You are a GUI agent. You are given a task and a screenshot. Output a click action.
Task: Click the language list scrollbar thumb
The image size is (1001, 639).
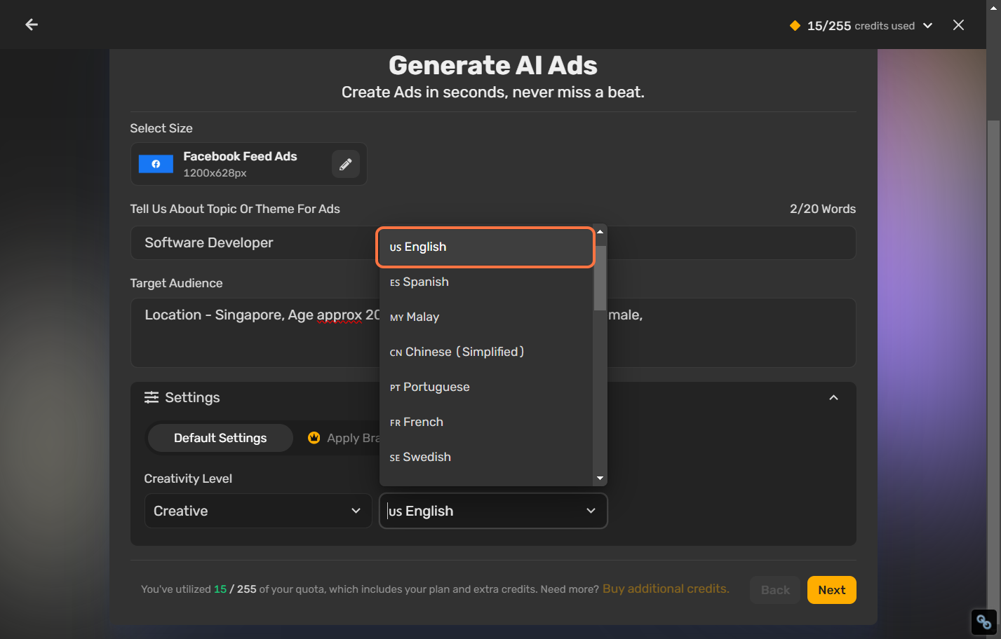pyautogui.click(x=600, y=277)
